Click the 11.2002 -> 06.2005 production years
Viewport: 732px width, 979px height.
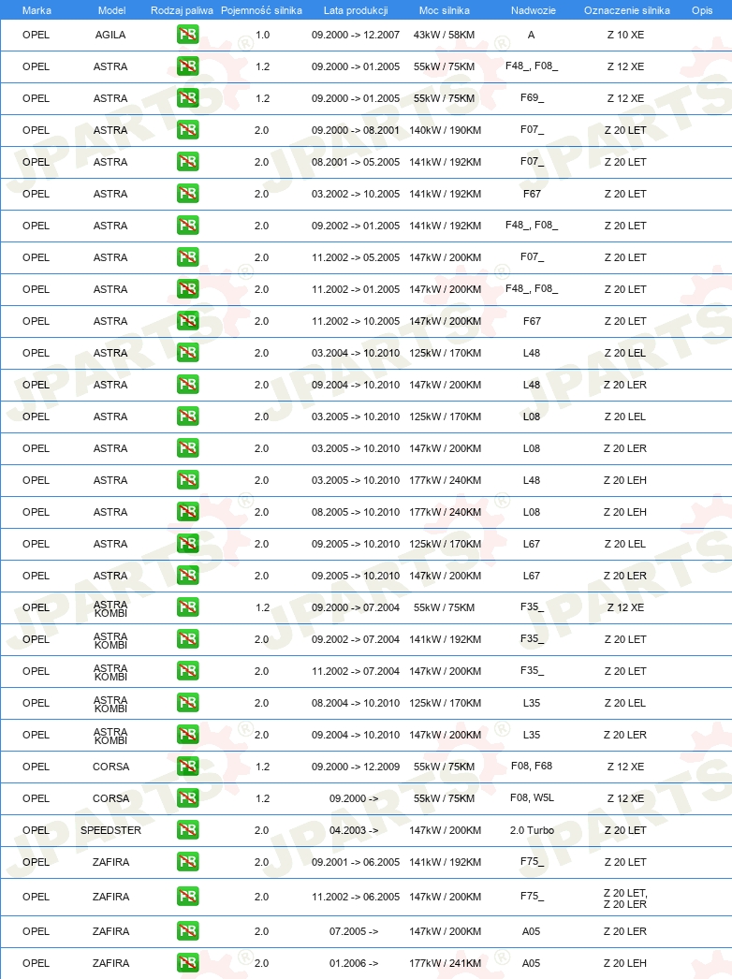(356, 897)
